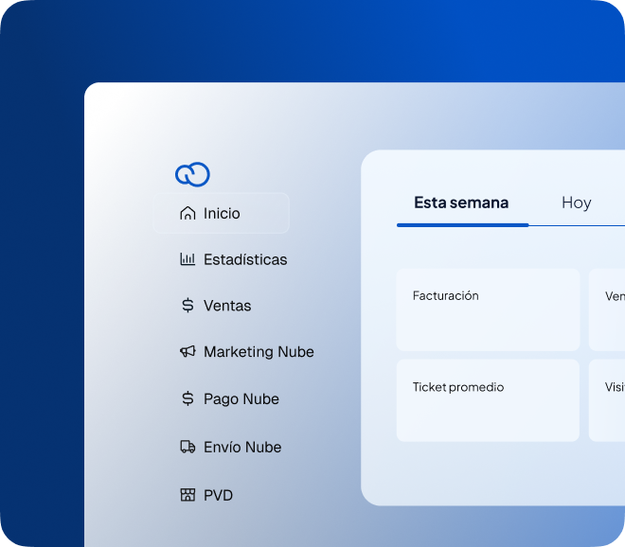Select Envío Nube text in sidebar
The height and width of the screenshot is (547, 625).
[242, 447]
